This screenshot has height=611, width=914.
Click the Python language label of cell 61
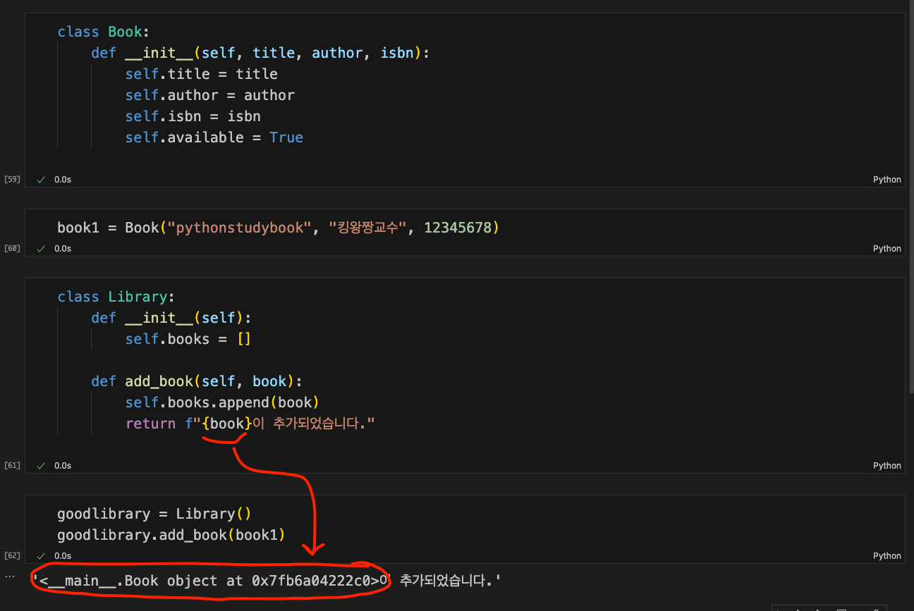[886, 466]
